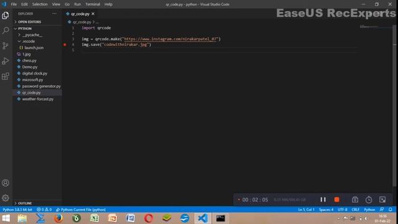Viewport: 398px width, 224px height.
Task: Open Help menu
Action: 108,4
